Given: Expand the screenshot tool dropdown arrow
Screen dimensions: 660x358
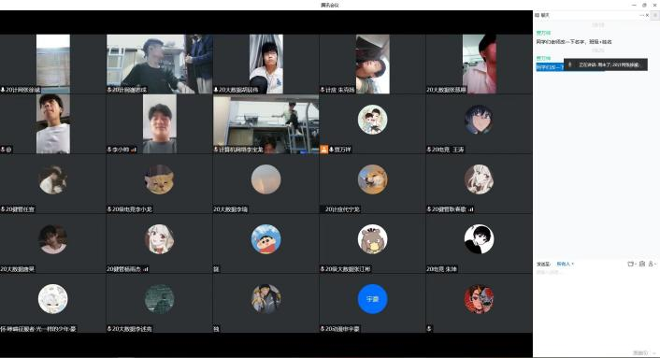Looking at the screenshot, I should [635, 264].
